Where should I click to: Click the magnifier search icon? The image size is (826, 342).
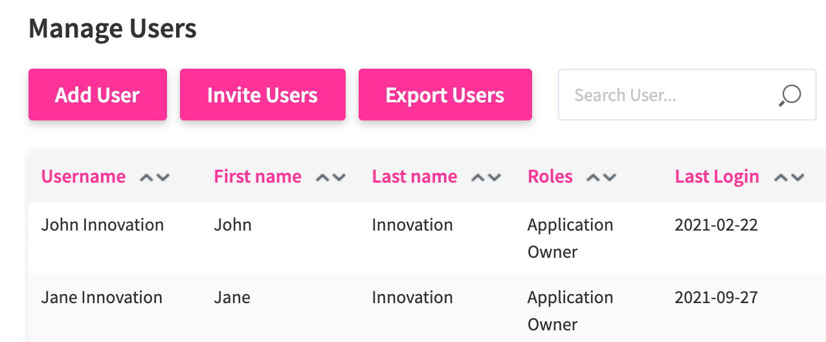coord(790,95)
